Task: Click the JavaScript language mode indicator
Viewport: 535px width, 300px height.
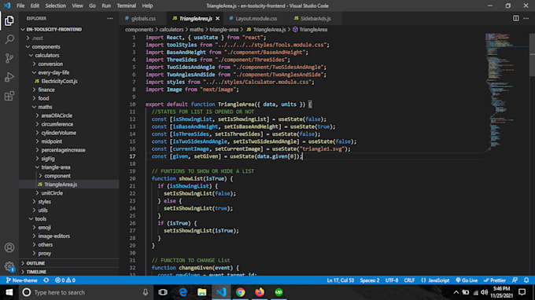Action: pyautogui.click(x=435, y=280)
